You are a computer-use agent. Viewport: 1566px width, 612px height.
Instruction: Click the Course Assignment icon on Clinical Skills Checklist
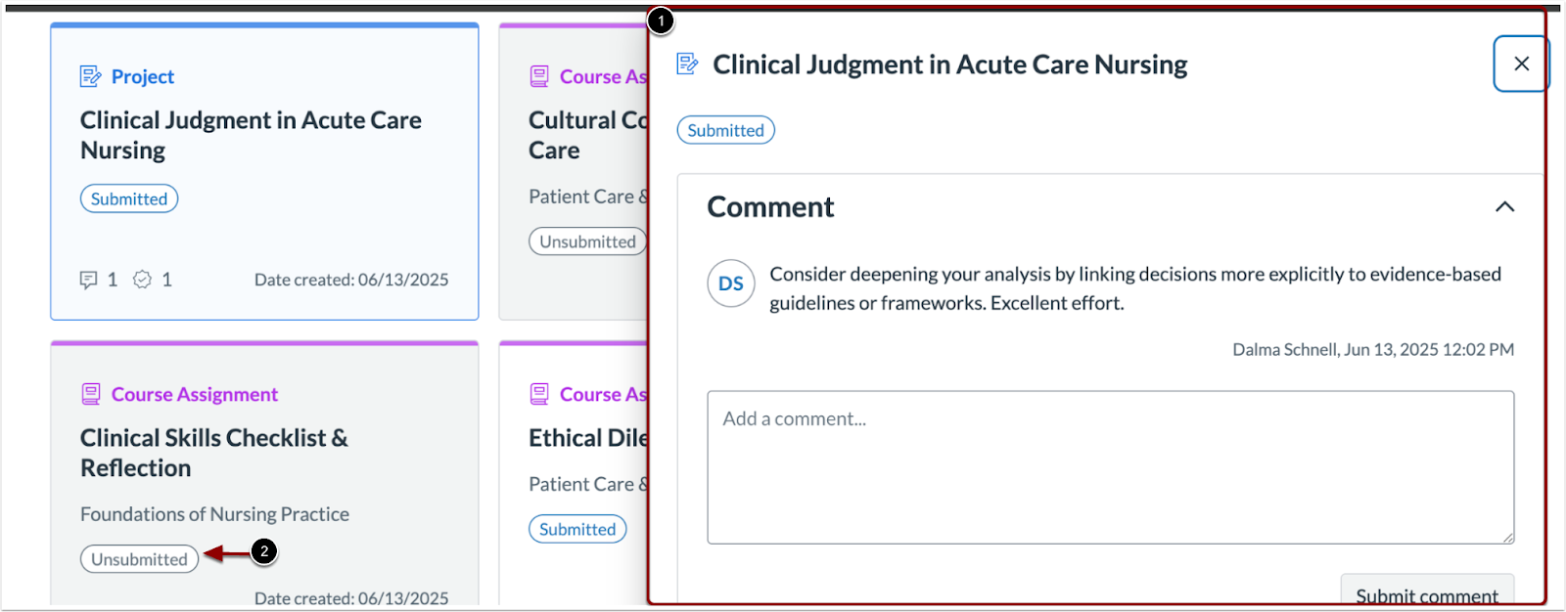(x=91, y=393)
